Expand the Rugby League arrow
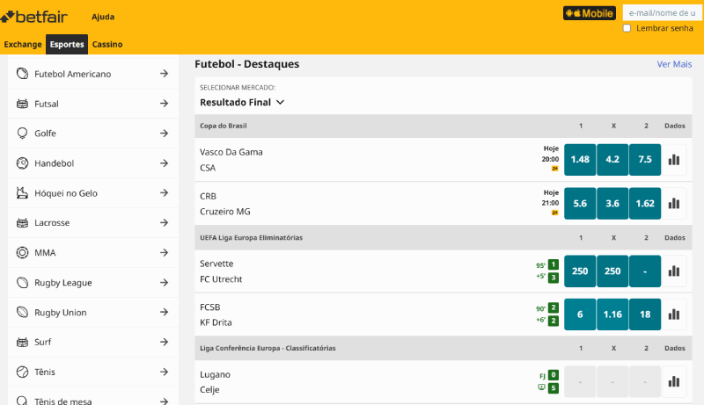 [164, 282]
